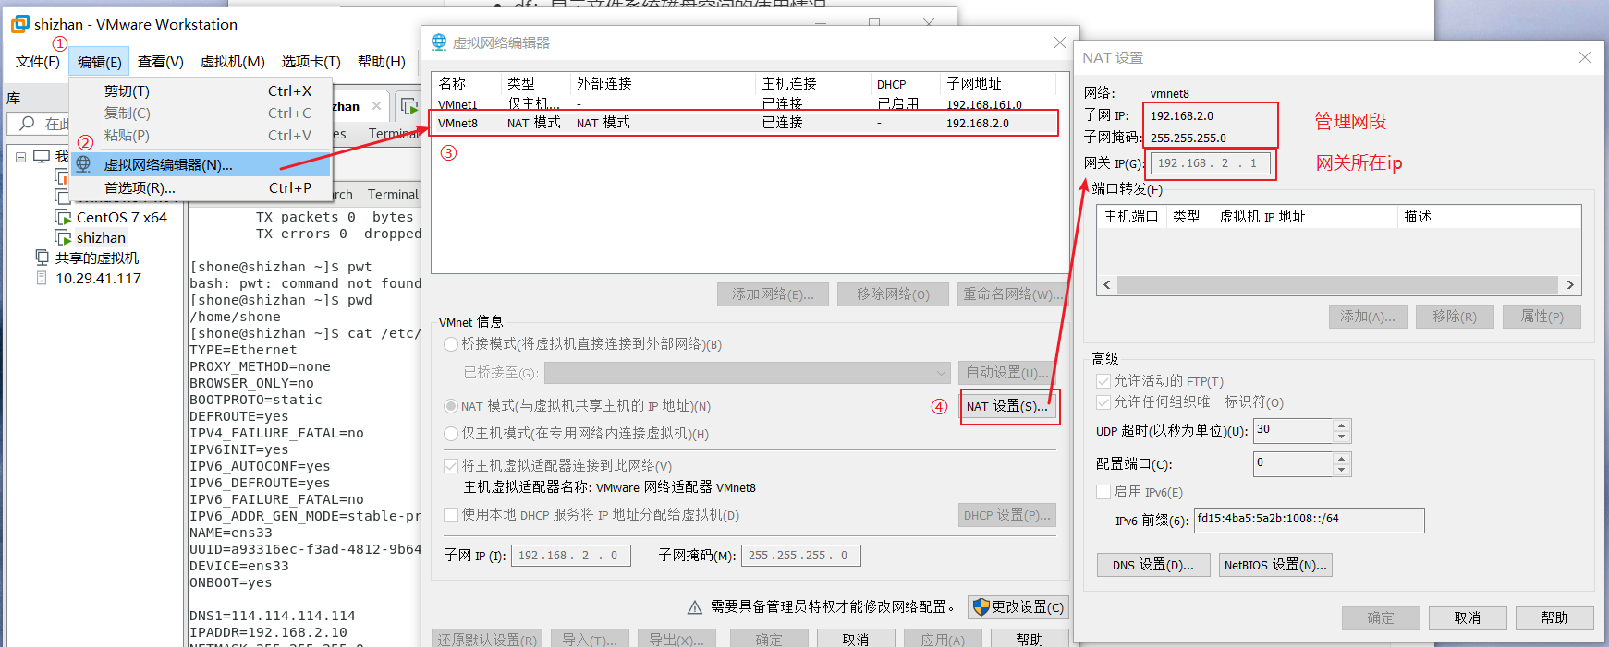The width and height of the screenshot is (1609, 647).
Task: Click the 主机端口 column header
Action: tap(1131, 216)
